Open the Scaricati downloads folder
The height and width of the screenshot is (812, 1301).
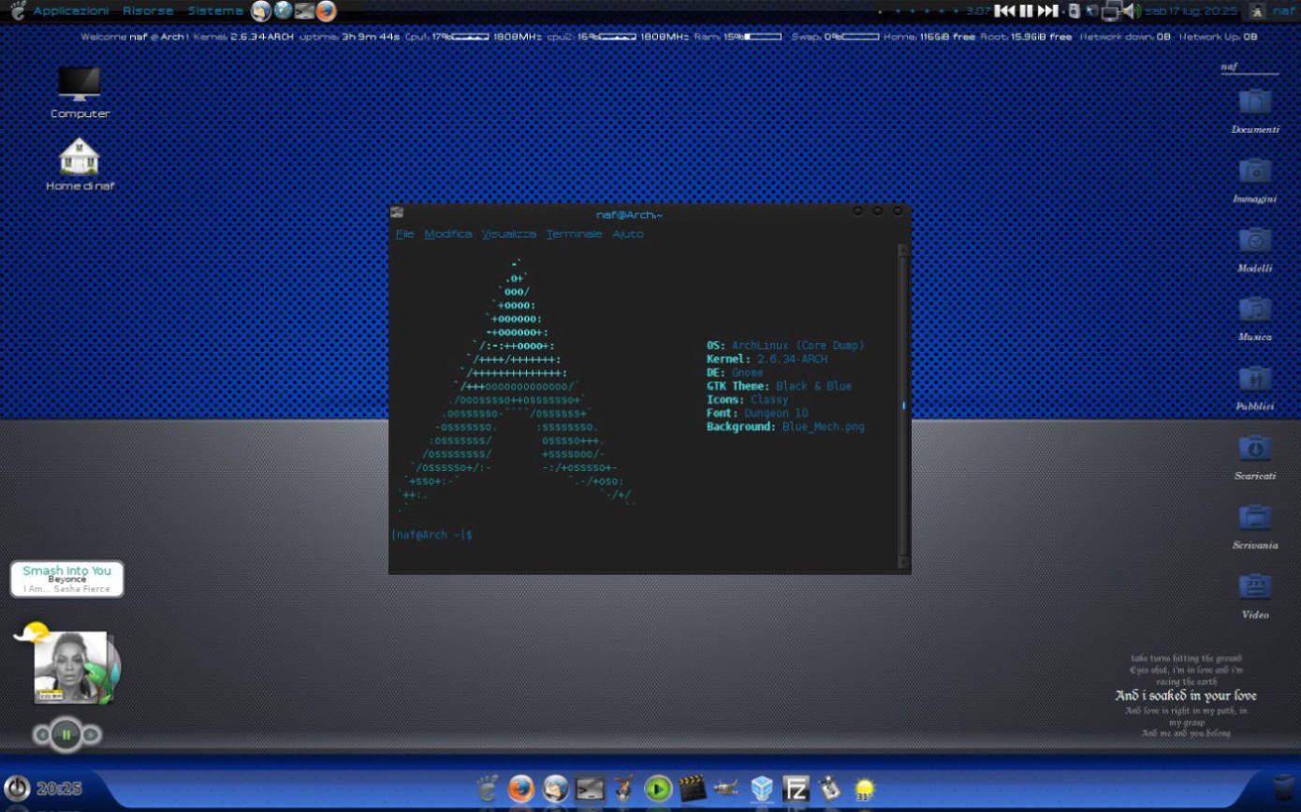(x=1255, y=457)
